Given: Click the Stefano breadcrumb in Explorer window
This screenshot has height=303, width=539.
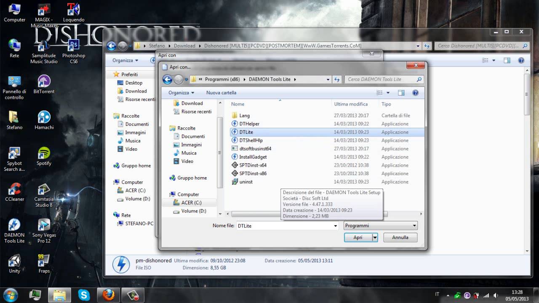Looking at the screenshot, I should click(157, 46).
